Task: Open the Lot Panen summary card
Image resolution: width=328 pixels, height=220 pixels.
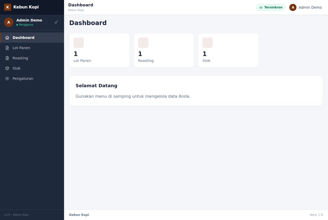Action: (99, 50)
